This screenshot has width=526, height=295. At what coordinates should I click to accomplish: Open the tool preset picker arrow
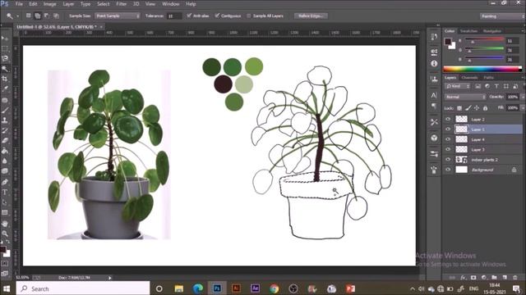tap(17, 16)
